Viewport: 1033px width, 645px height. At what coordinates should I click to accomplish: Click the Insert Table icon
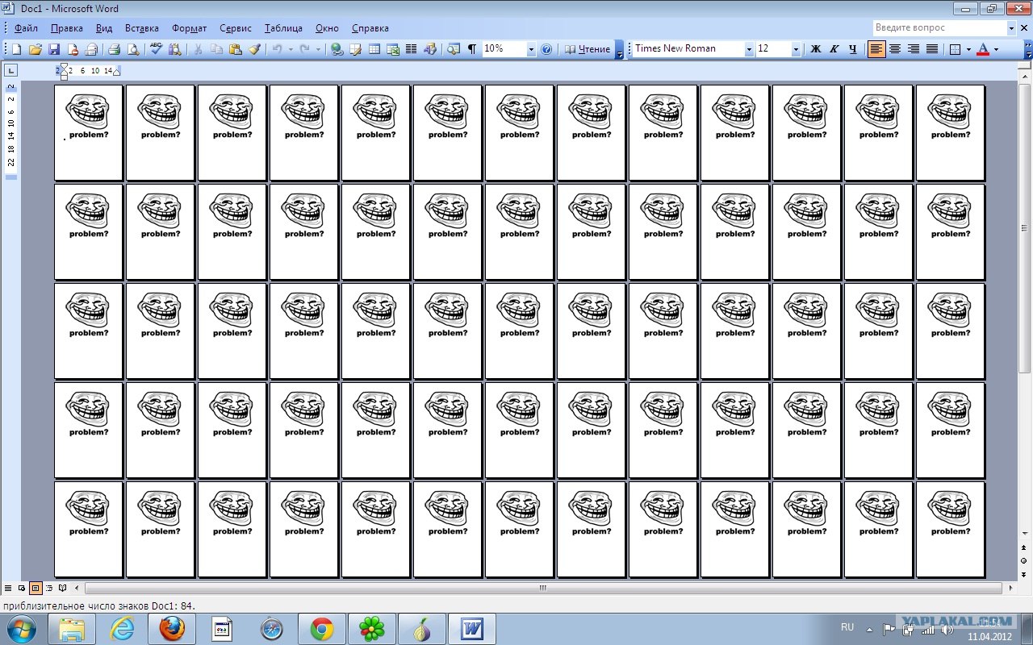tap(374, 49)
